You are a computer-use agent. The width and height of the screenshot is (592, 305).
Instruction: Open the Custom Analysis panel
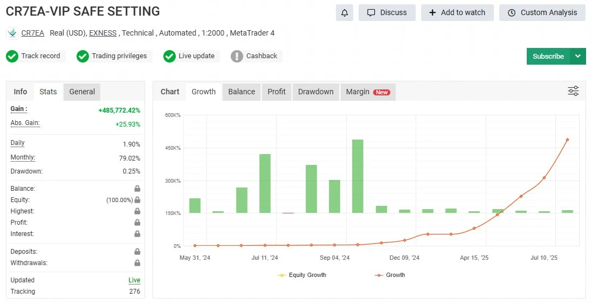(x=542, y=12)
